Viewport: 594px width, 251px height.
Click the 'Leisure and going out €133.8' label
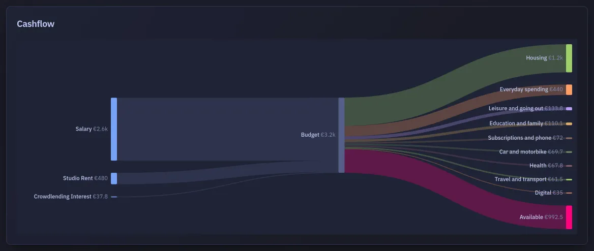(526, 109)
